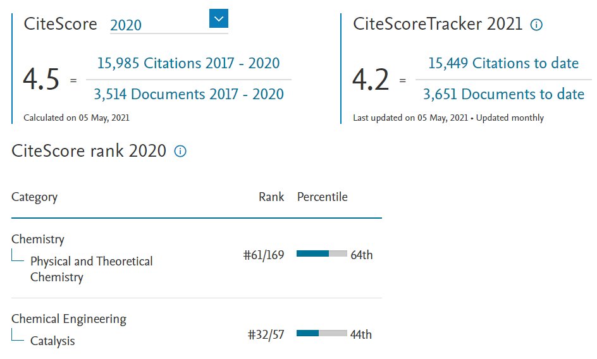Click the Last updated on 05 May, 2021 note
This screenshot has height=359, width=597.
[x=448, y=118]
